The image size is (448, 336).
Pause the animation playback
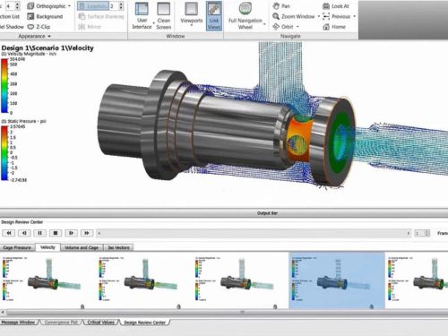pyautogui.click(x=39, y=233)
